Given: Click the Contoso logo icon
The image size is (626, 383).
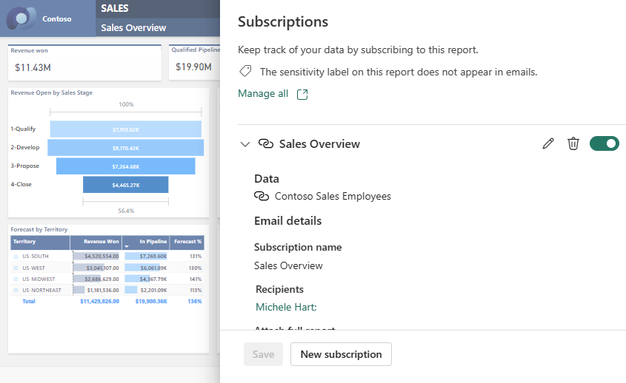Looking at the screenshot, I should pyautogui.click(x=21, y=18).
